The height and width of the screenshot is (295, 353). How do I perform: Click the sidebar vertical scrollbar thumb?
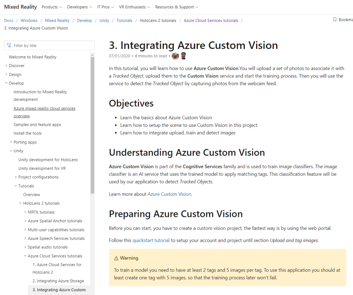coord(92,125)
